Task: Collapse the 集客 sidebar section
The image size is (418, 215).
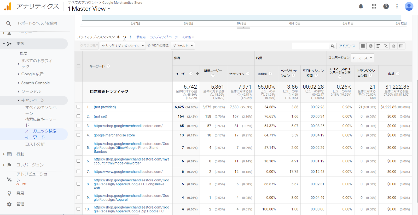Action: [x=4, y=44]
